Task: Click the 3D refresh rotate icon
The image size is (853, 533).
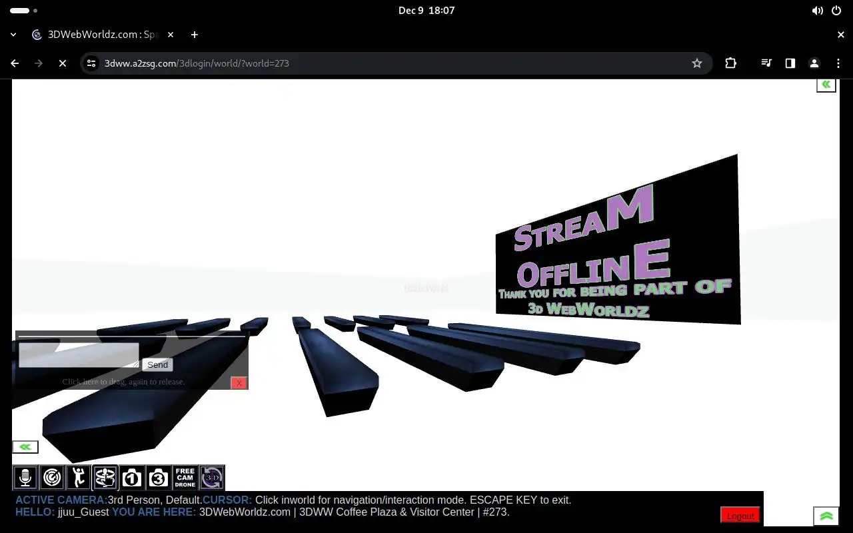Action: point(212,478)
